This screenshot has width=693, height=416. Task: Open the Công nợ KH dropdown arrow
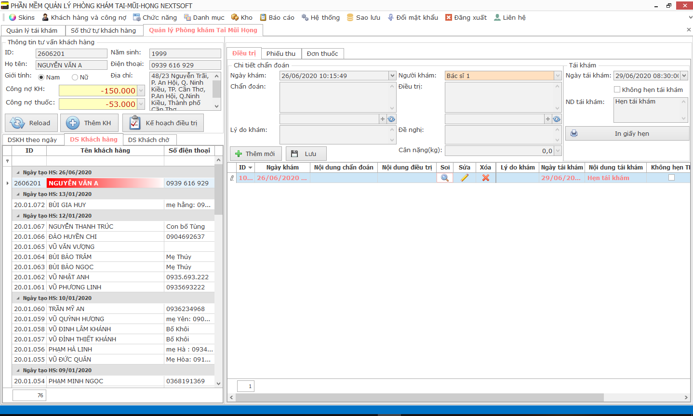pyautogui.click(x=141, y=91)
